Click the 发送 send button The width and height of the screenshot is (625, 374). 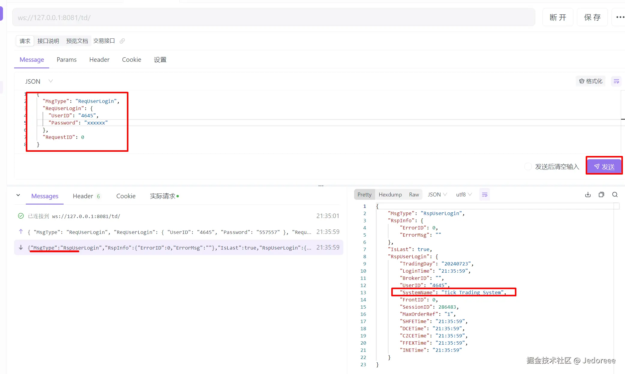pos(604,166)
